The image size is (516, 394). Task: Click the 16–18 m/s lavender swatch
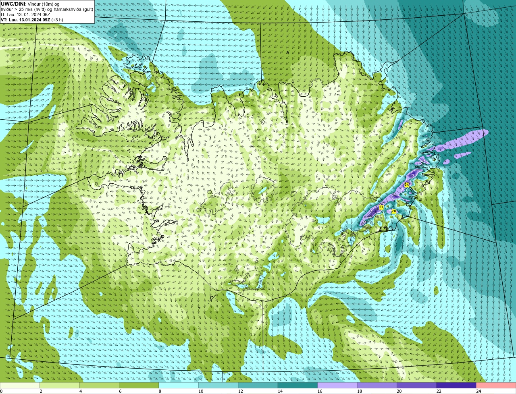(x=337, y=385)
